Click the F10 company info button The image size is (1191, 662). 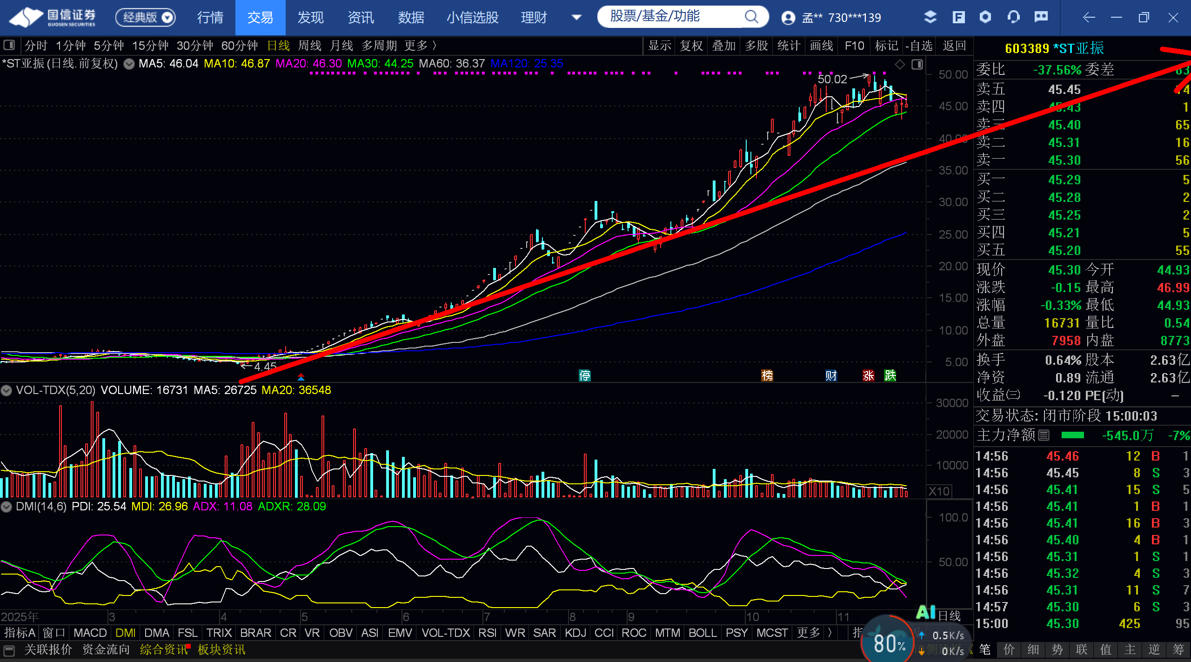(x=854, y=46)
